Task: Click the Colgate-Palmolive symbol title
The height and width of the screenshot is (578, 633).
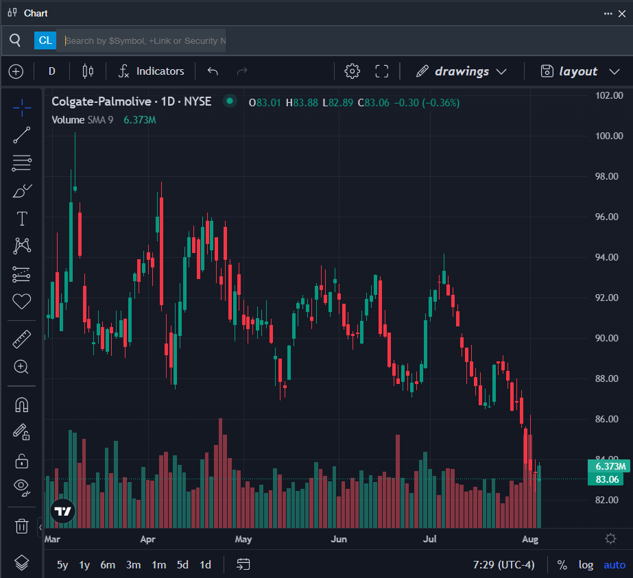Action: [131, 101]
